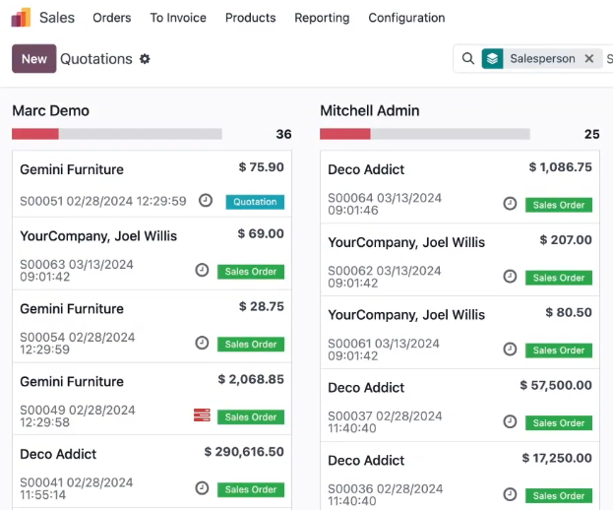Open the Products menu
613x510 pixels.
[251, 18]
